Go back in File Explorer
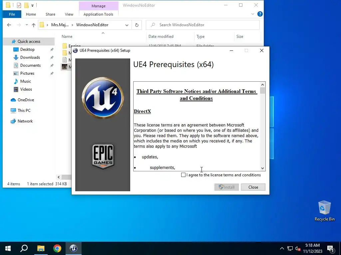 (x=9, y=25)
